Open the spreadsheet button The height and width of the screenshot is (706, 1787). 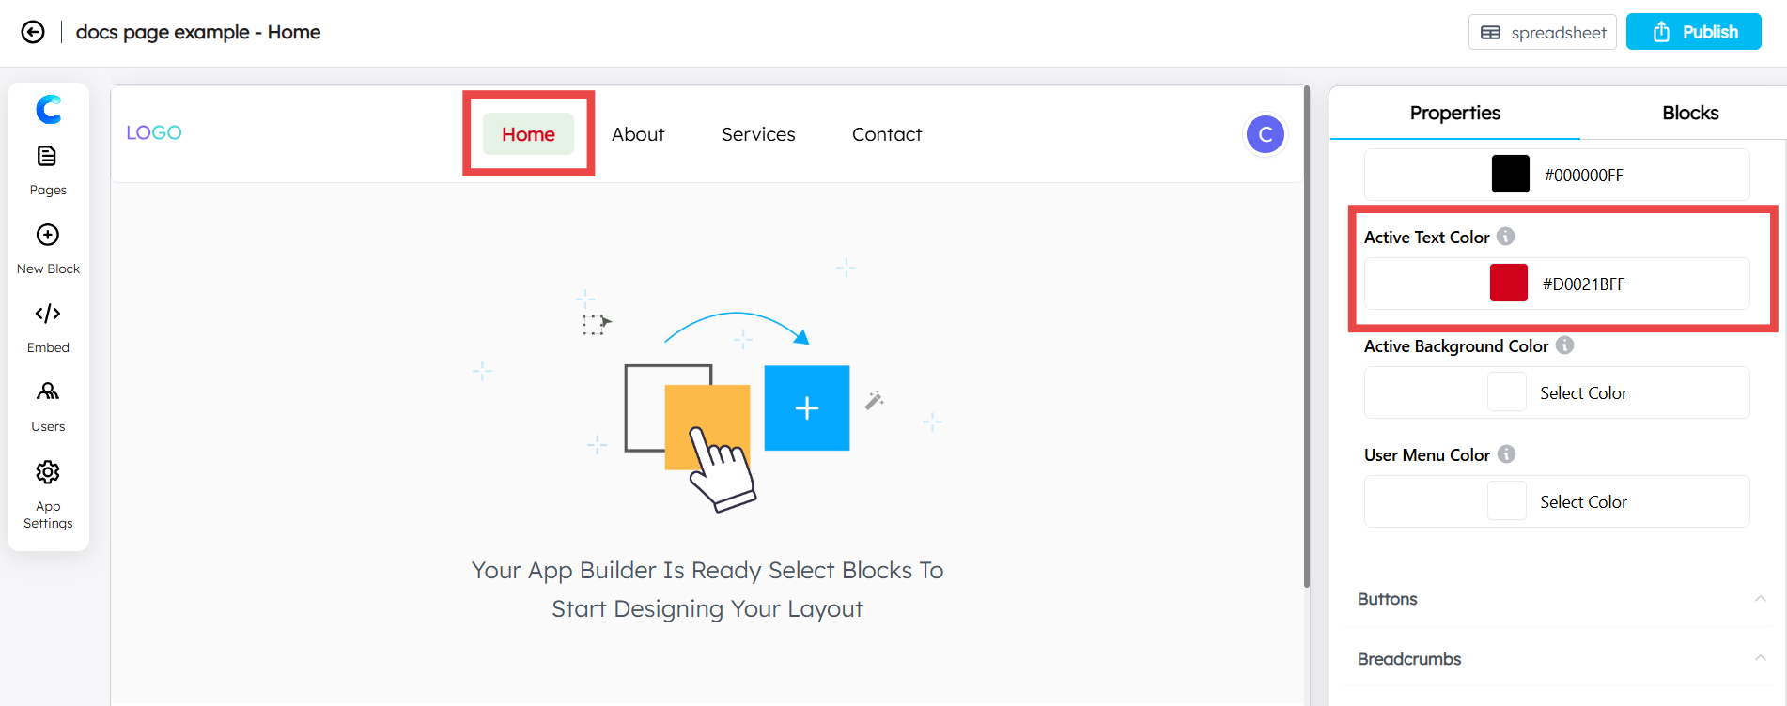(1543, 32)
